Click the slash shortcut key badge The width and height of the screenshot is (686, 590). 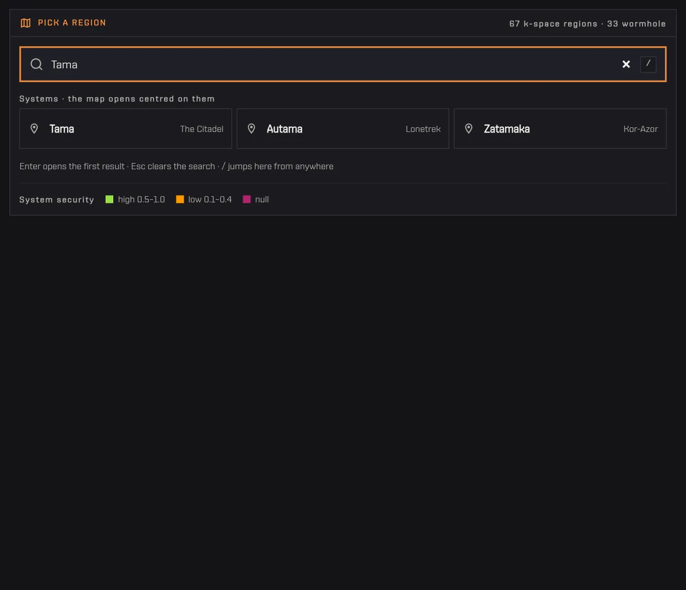[648, 64]
